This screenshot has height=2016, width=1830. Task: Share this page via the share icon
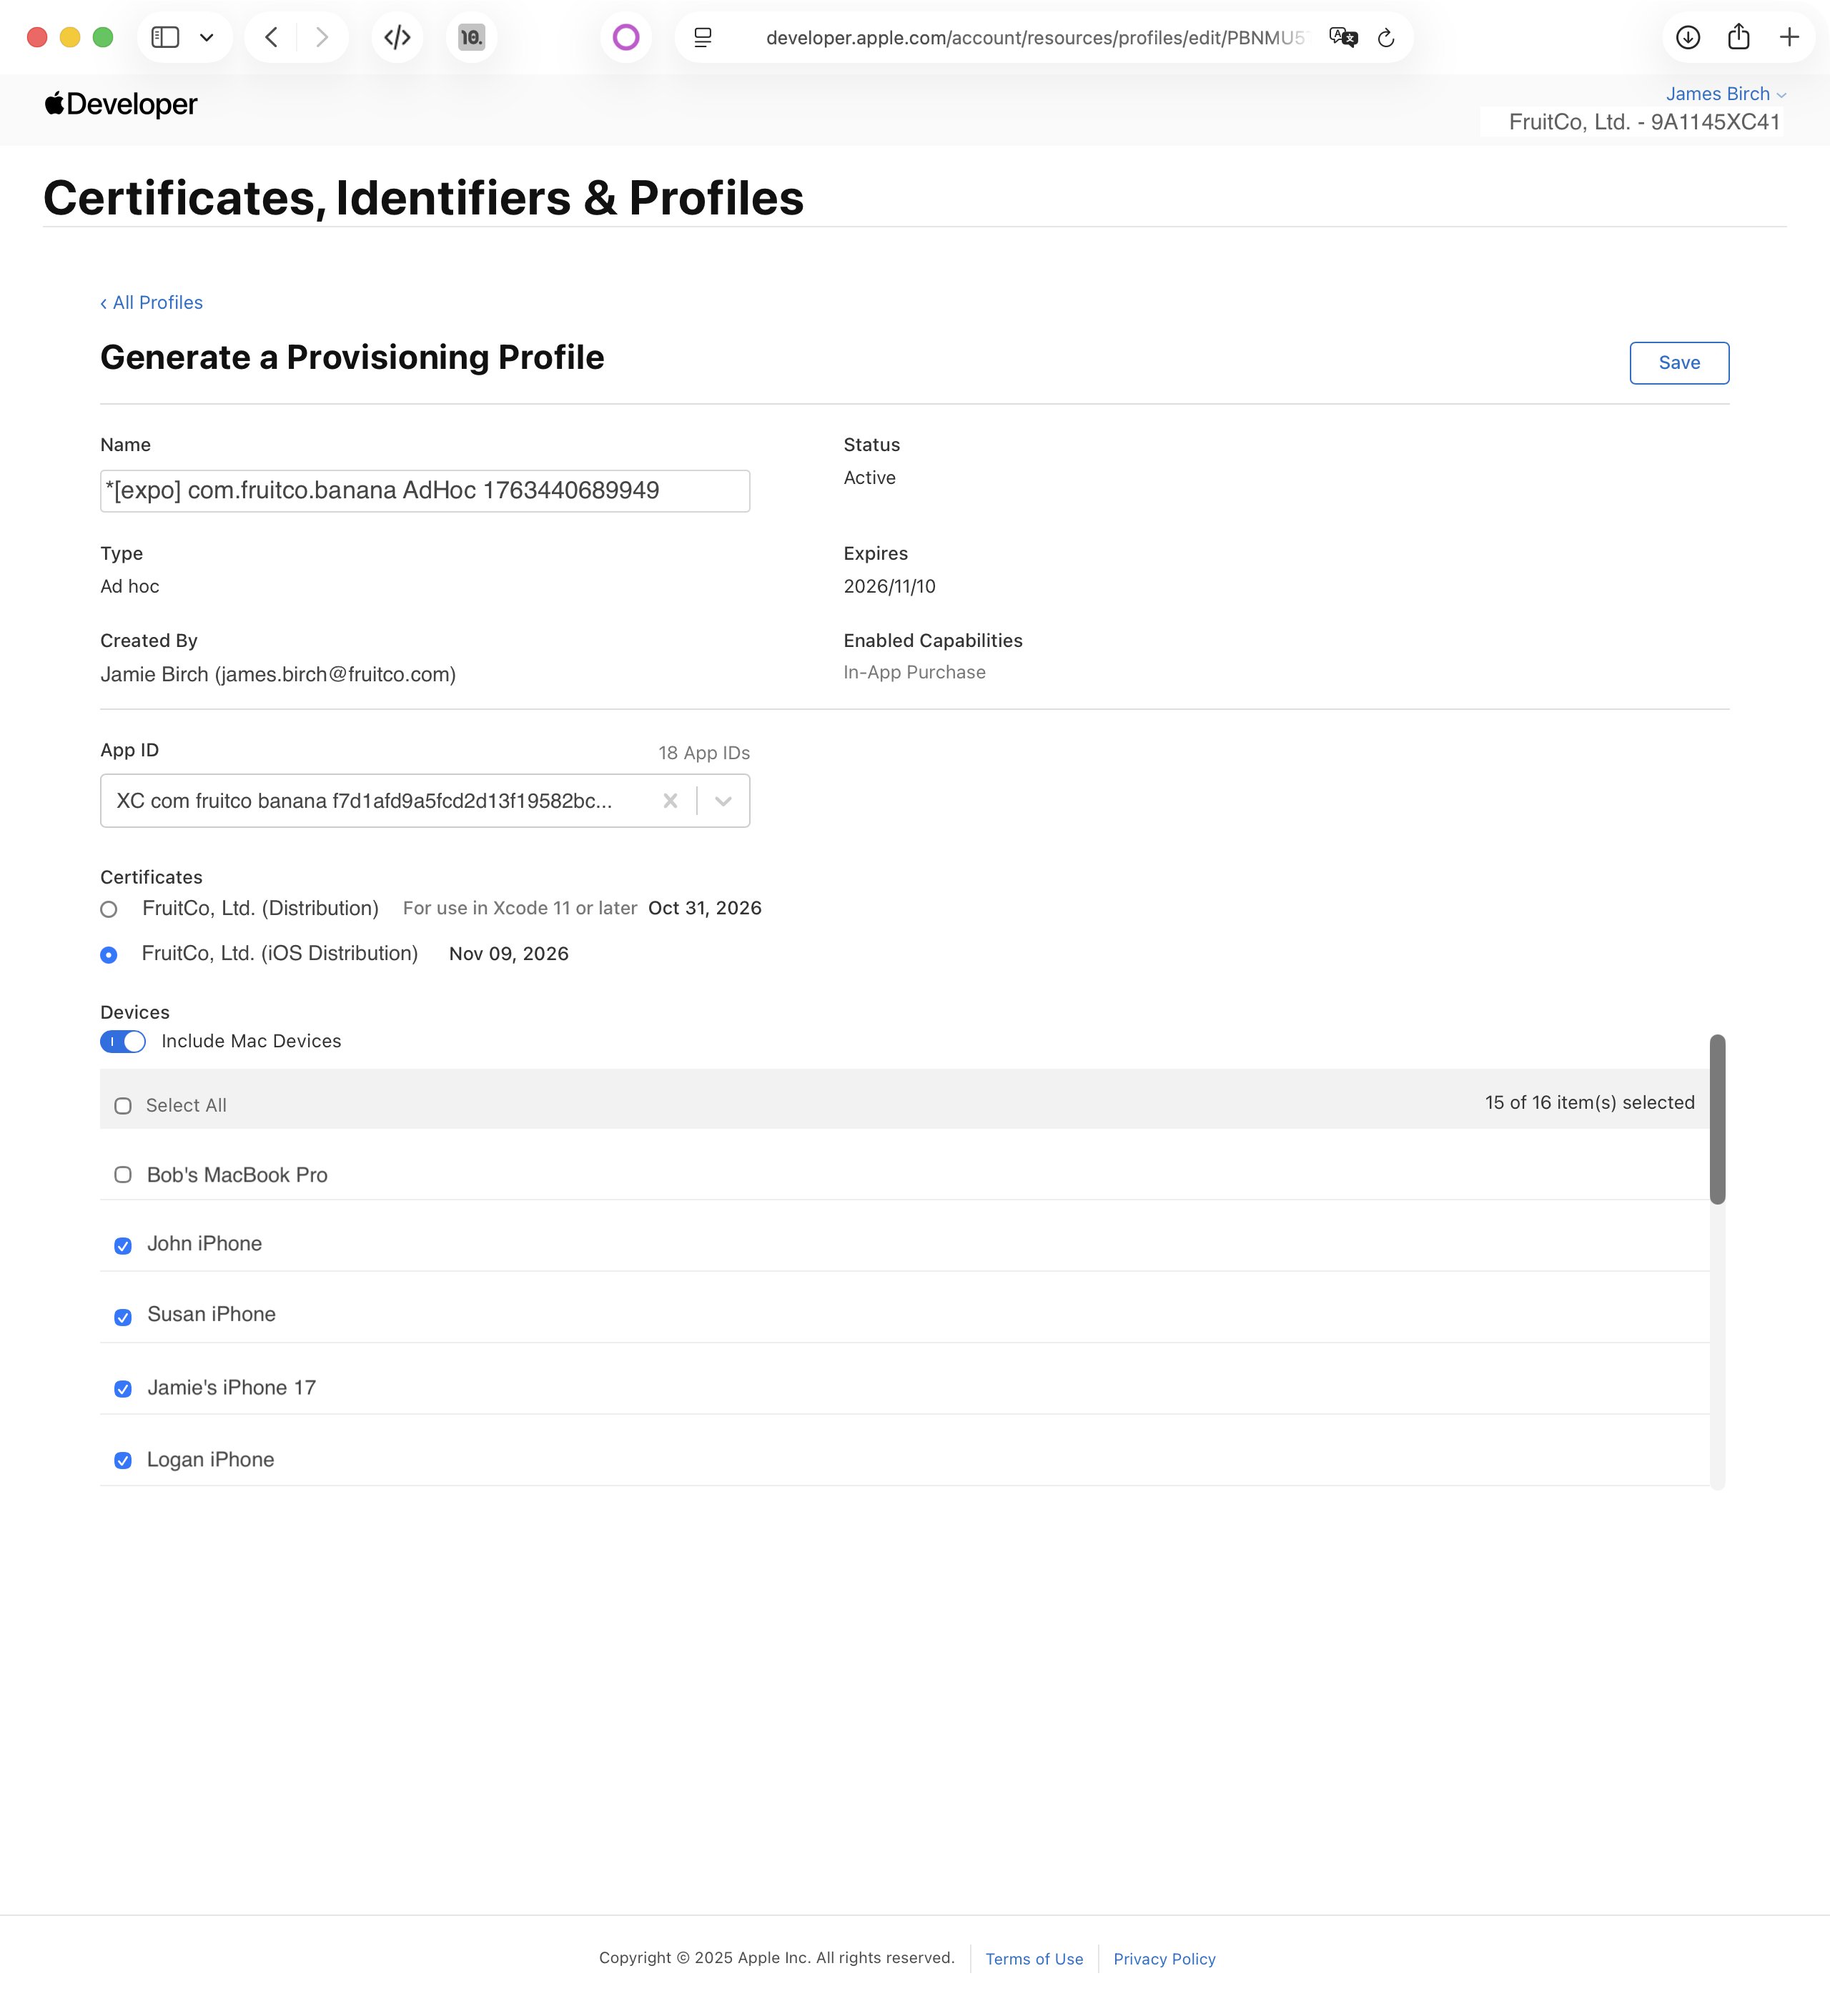tap(1739, 37)
